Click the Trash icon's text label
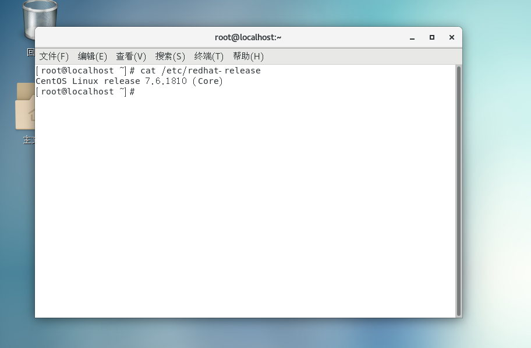531x348 pixels. 31,52
